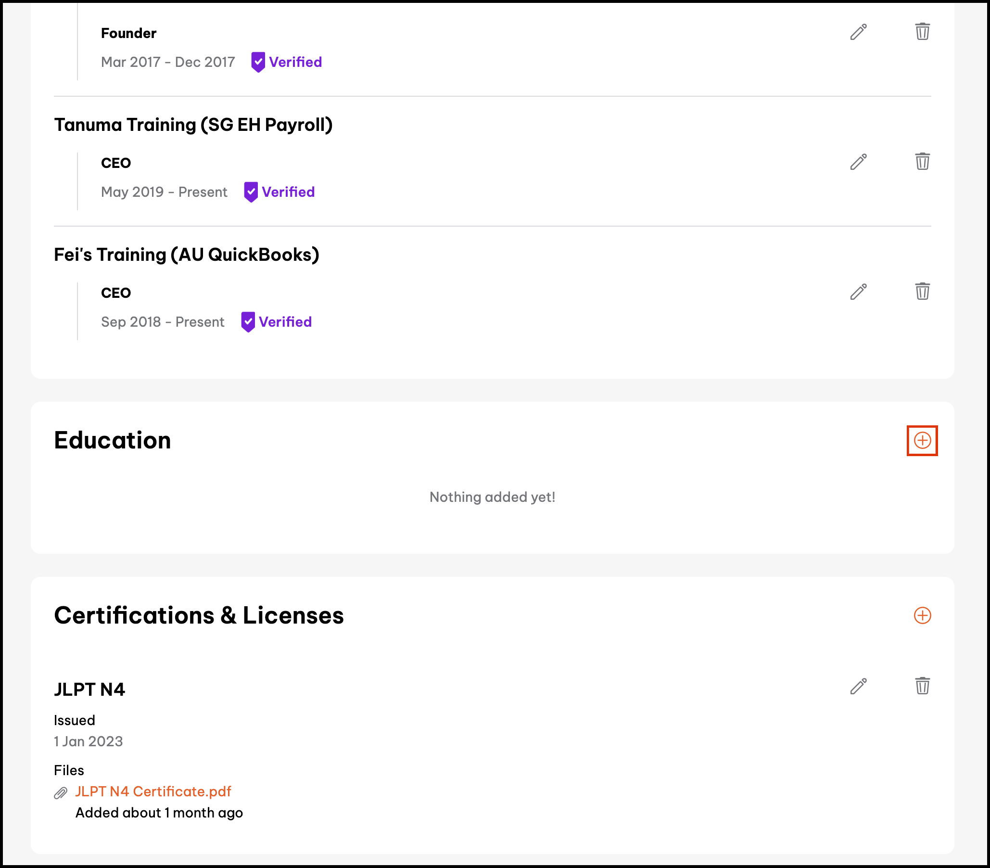Edit the JLPT N4 certification
990x868 pixels.
pos(858,686)
